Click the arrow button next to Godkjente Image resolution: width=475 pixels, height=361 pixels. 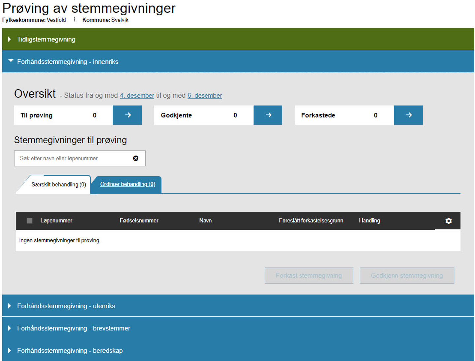pos(268,115)
